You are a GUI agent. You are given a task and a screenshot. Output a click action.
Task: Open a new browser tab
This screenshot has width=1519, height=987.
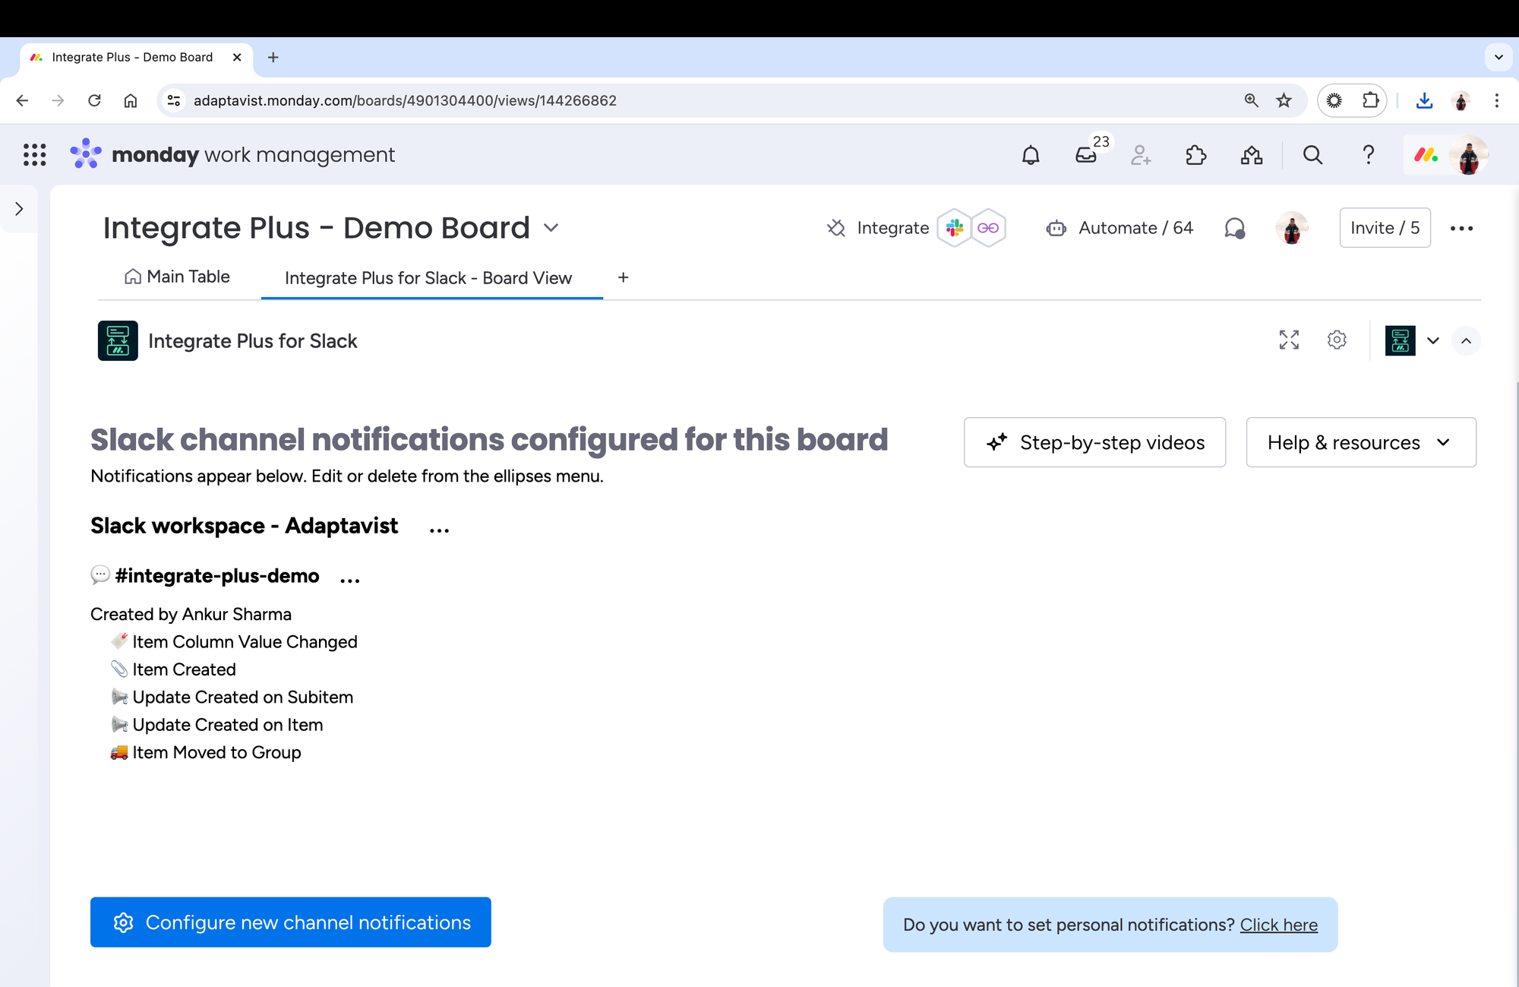[273, 57]
